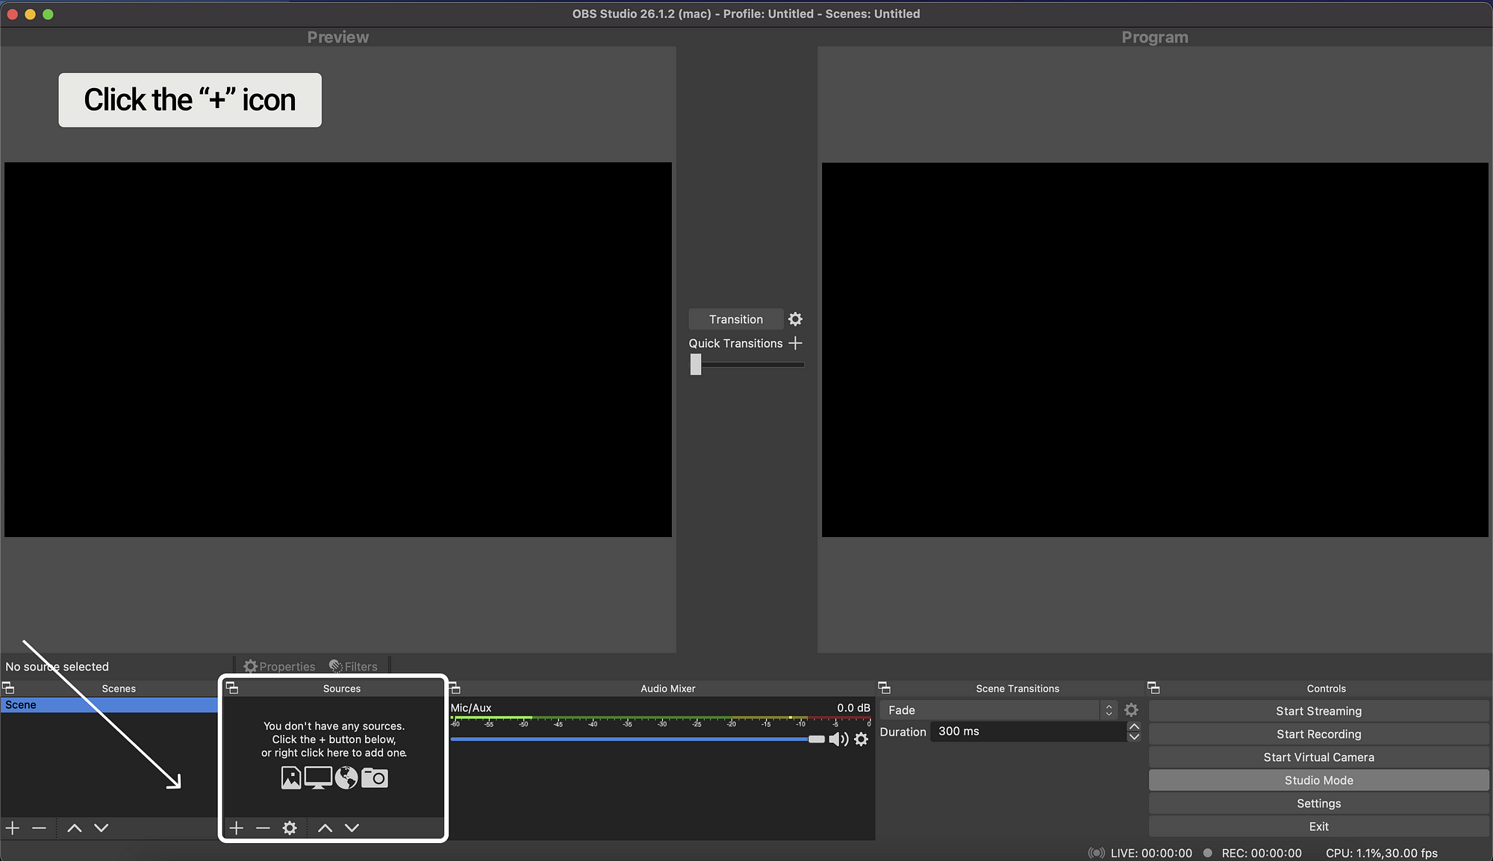
Task: Click the Scenes panel tab
Action: click(x=117, y=688)
